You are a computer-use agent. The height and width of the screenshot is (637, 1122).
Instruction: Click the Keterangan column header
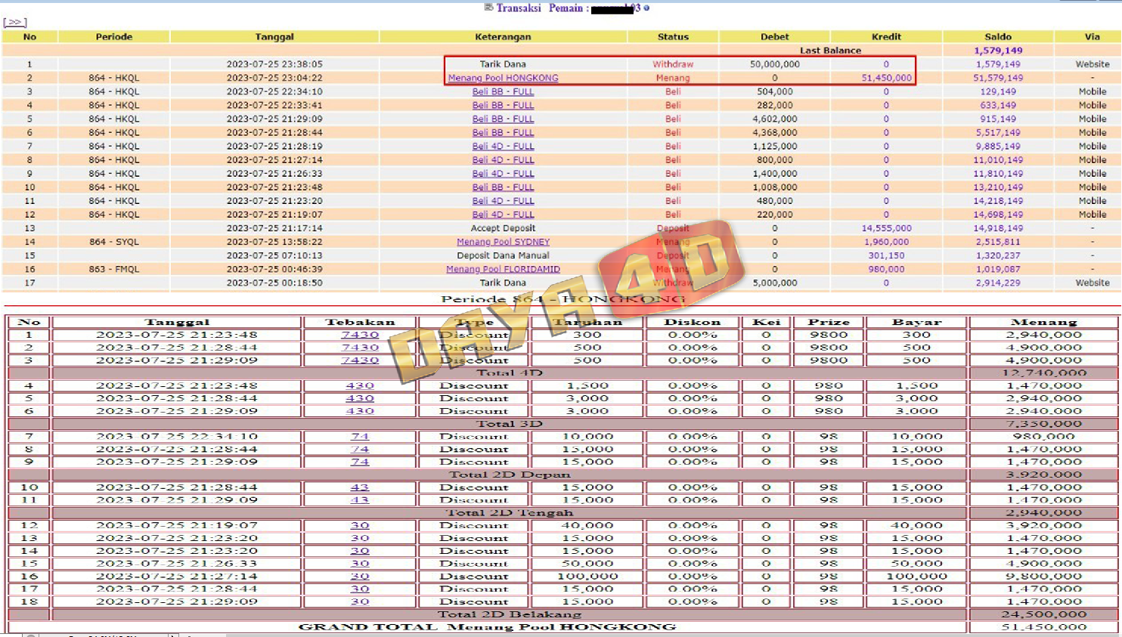[x=503, y=36]
